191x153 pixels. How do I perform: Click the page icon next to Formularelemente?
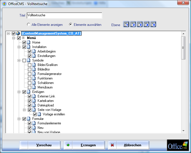[x=34, y=123]
